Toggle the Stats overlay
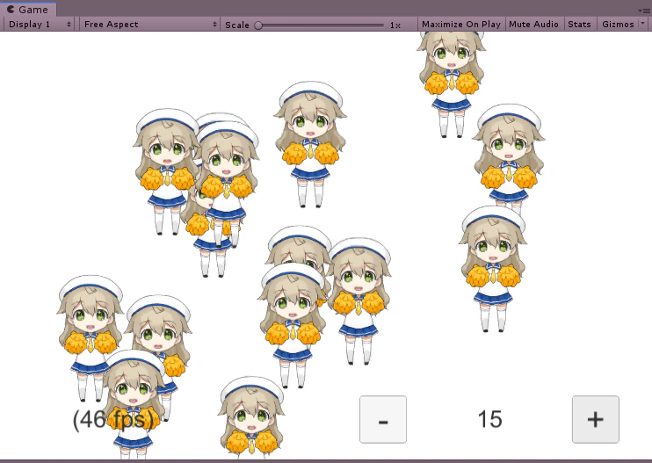This screenshot has height=463, width=652. 579,24
